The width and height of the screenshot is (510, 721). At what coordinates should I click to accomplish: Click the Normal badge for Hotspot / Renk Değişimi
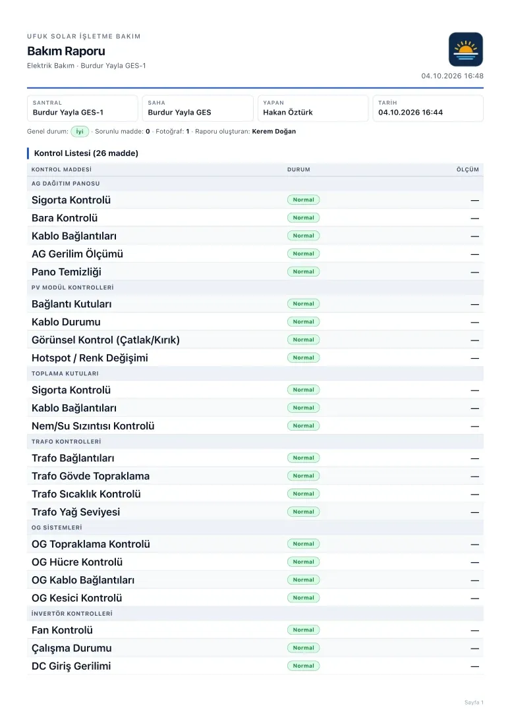coord(303,358)
